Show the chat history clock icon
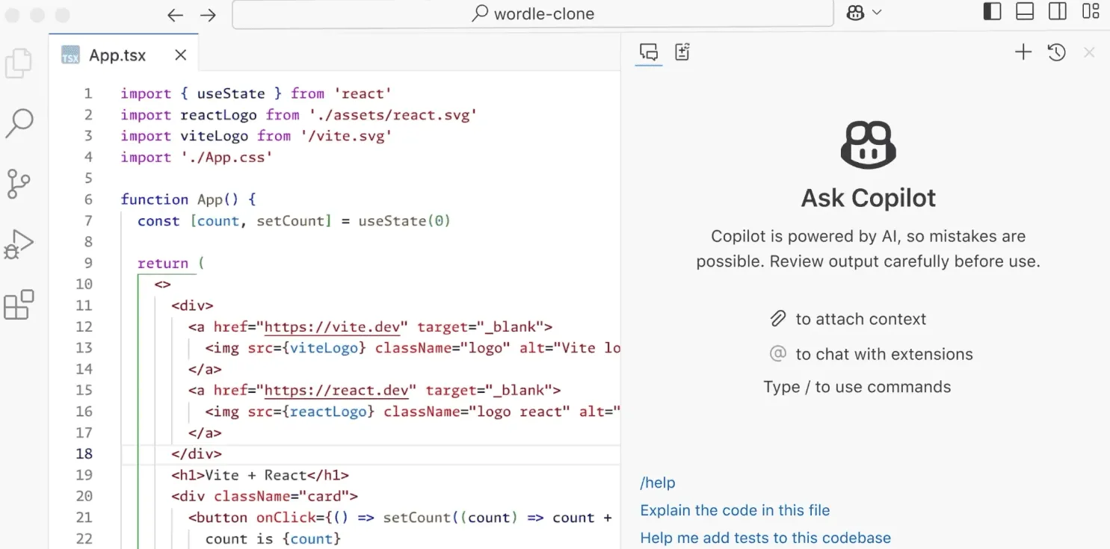 pyautogui.click(x=1056, y=52)
